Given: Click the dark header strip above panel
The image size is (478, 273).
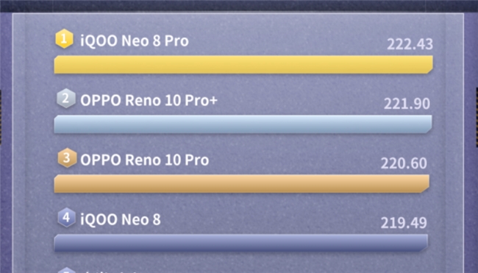Looking at the screenshot, I should coord(239,6).
